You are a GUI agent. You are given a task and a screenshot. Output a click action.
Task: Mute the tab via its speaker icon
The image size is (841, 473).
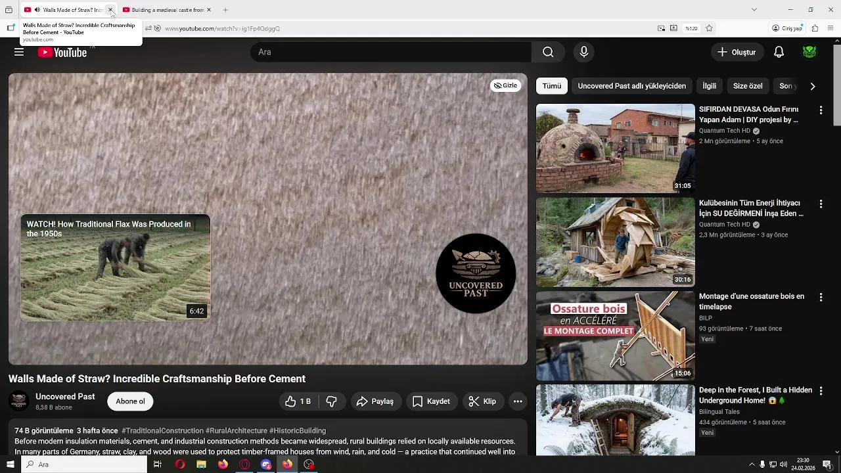point(37,10)
